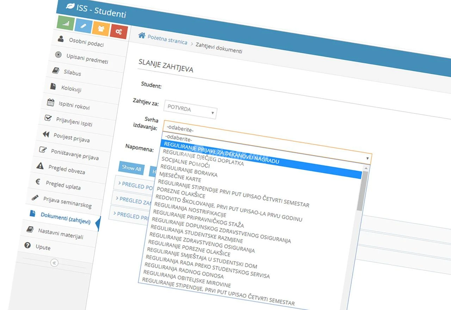Open Silabus in the sidebar
The width and height of the screenshot is (451, 310).
pyautogui.click(x=73, y=73)
